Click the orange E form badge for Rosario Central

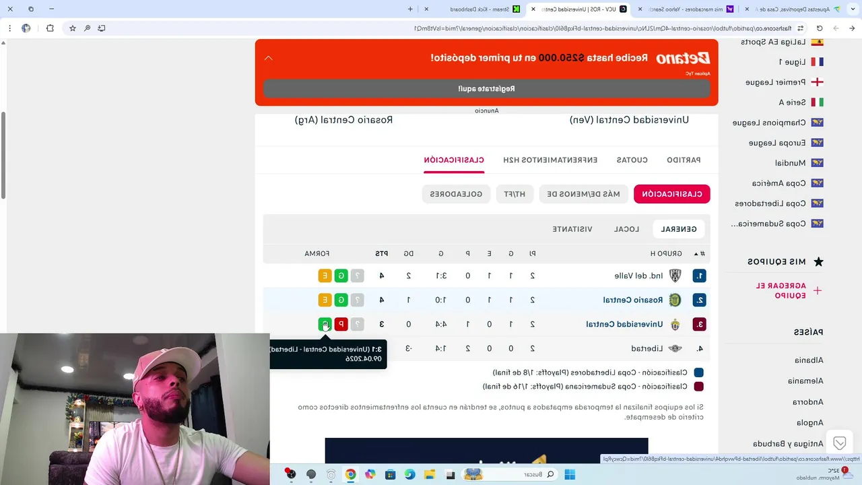pyautogui.click(x=325, y=300)
